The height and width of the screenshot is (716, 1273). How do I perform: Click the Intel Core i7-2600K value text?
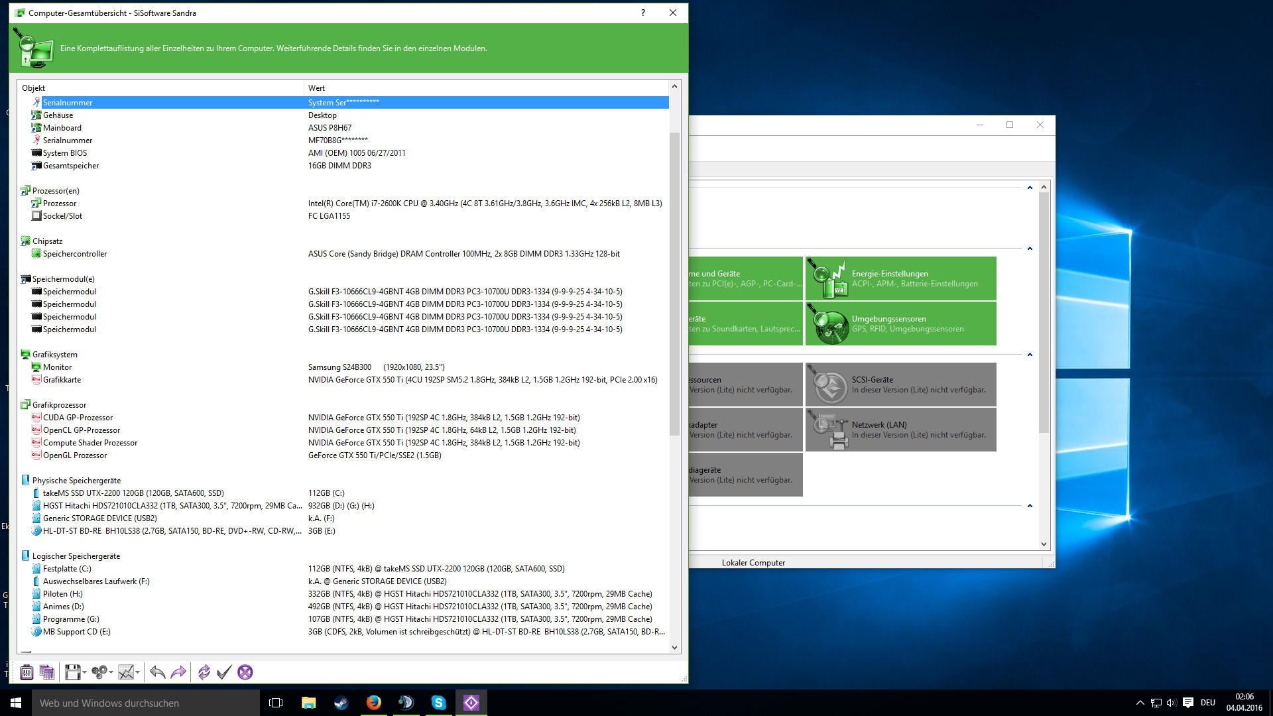pyautogui.click(x=485, y=204)
